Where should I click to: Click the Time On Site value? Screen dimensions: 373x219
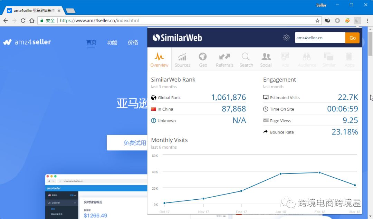click(x=343, y=109)
